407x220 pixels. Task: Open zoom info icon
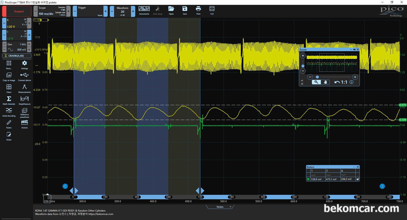(351, 82)
